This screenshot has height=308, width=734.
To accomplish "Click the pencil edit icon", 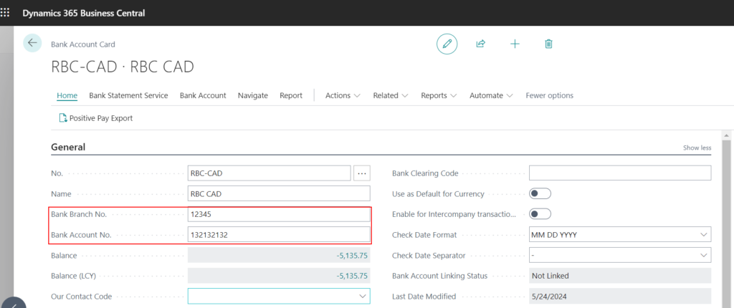I will [447, 44].
